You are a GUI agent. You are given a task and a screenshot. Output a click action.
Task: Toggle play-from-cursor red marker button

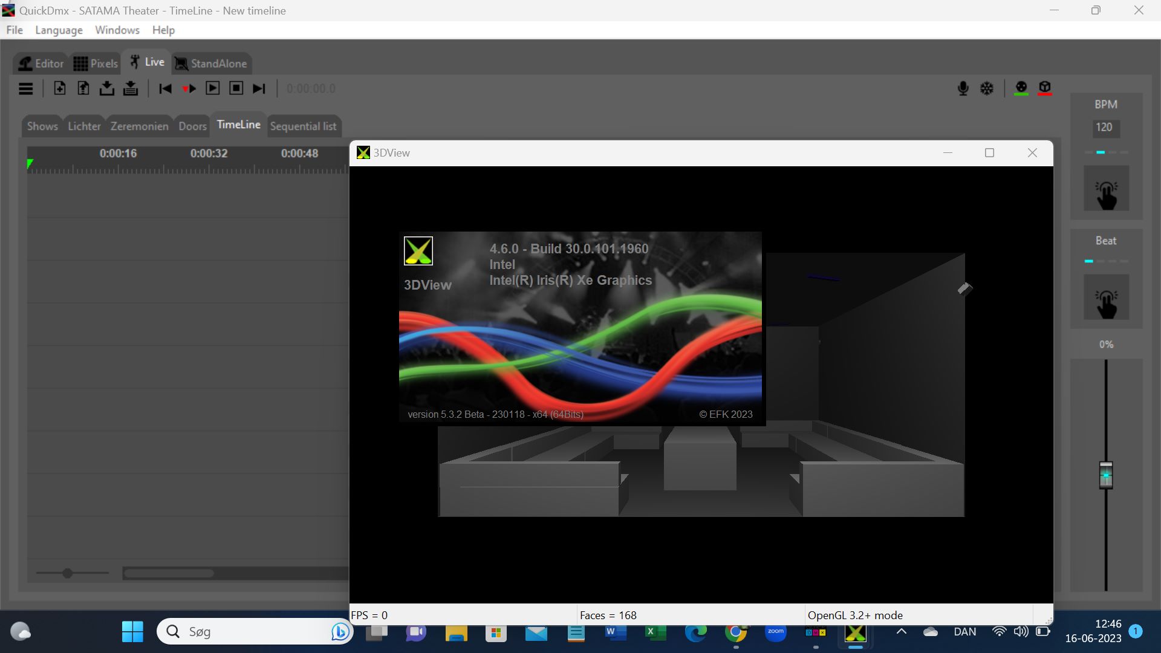[189, 89]
